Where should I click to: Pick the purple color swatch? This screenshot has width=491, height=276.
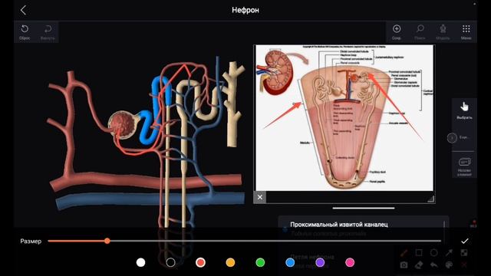(x=320, y=262)
